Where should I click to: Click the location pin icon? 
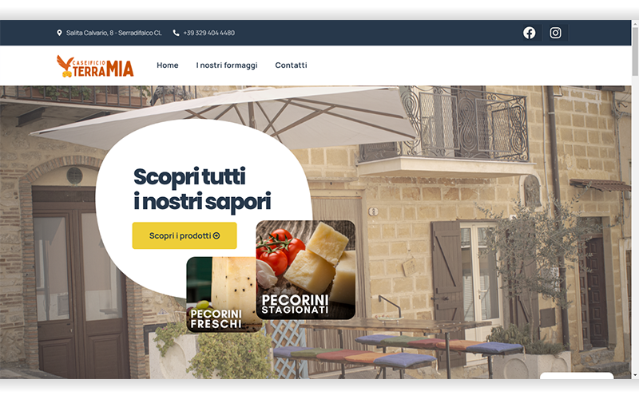(x=59, y=33)
